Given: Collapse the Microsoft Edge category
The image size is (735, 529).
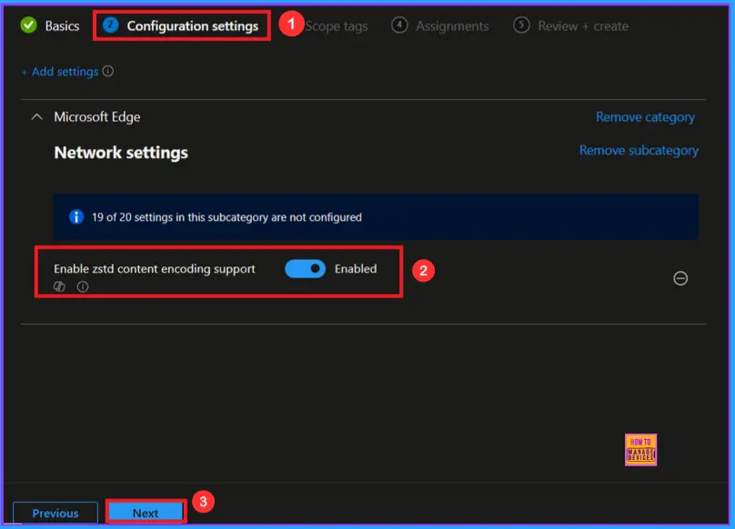Looking at the screenshot, I should pos(36,116).
